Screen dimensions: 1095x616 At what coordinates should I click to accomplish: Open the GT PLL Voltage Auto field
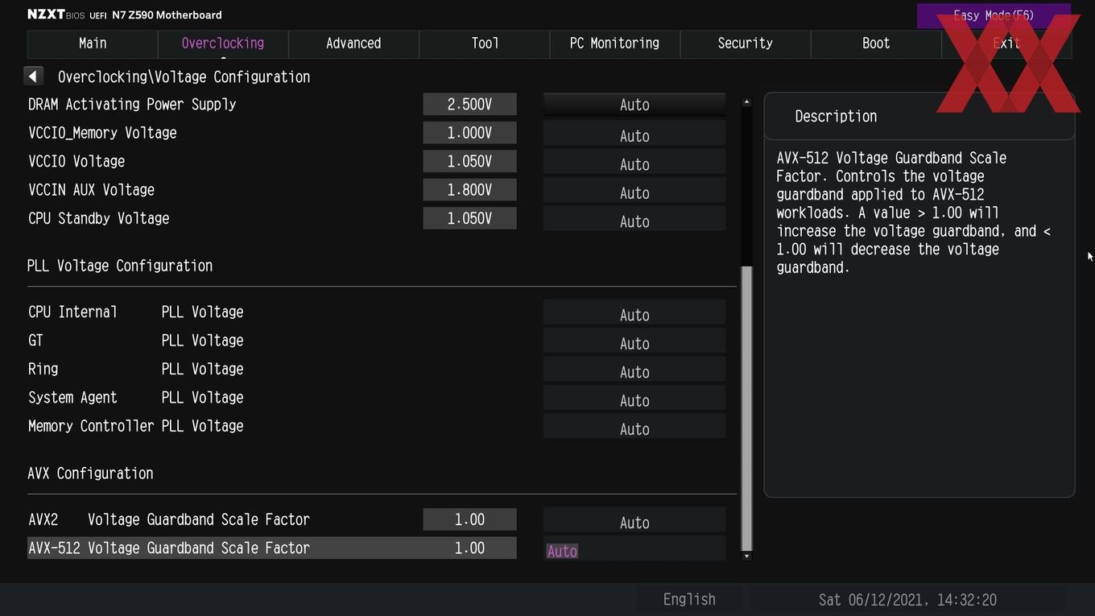click(x=634, y=341)
